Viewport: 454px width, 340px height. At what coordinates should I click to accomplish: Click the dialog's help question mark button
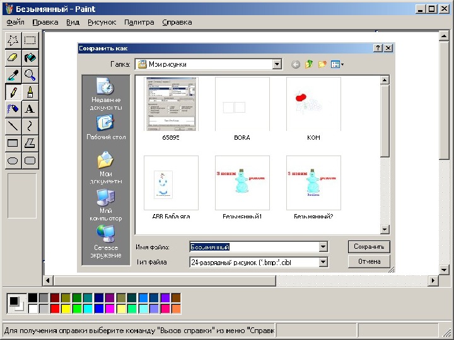click(378, 48)
